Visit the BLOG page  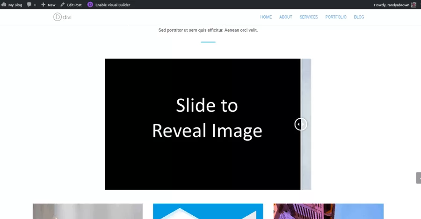(359, 17)
